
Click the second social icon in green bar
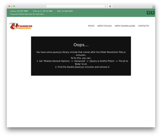(x=153, y=13)
